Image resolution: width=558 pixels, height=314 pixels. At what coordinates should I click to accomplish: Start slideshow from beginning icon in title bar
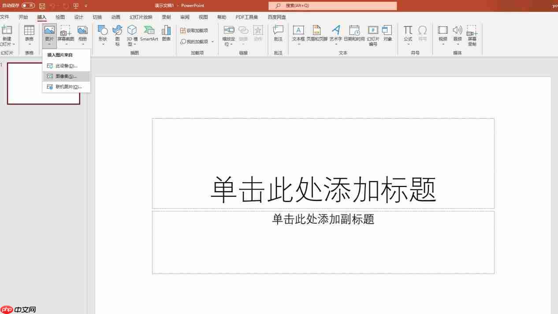76,6
